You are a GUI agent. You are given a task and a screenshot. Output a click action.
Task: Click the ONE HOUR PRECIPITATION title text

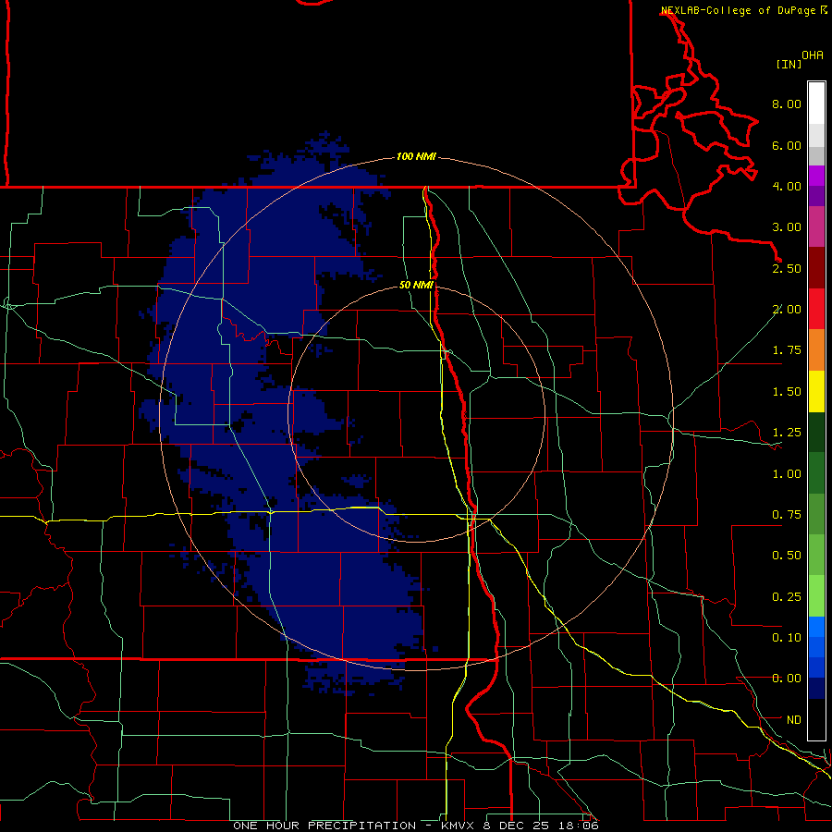(324, 826)
